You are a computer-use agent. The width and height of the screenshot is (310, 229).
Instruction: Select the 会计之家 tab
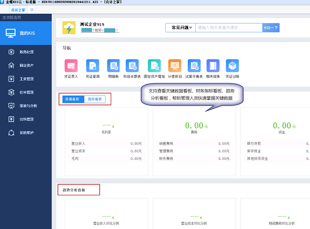18,9
